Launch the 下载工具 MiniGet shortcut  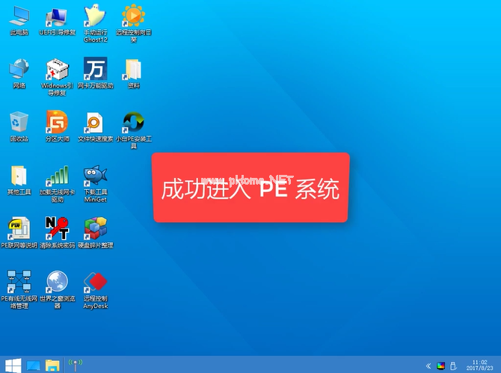coord(95,184)
